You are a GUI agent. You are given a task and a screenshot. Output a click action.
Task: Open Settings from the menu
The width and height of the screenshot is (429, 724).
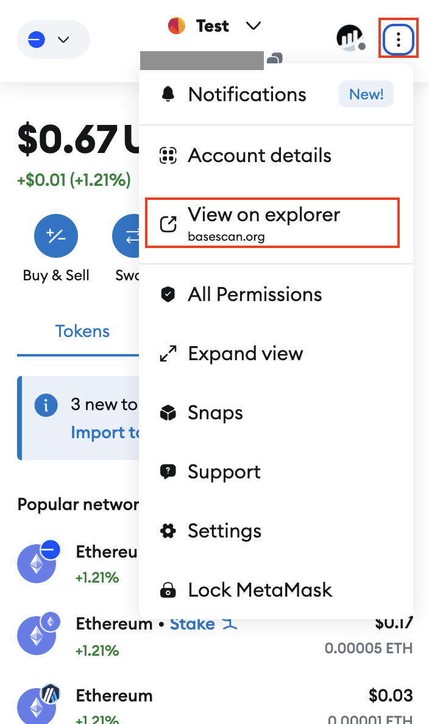coord(224,531)
